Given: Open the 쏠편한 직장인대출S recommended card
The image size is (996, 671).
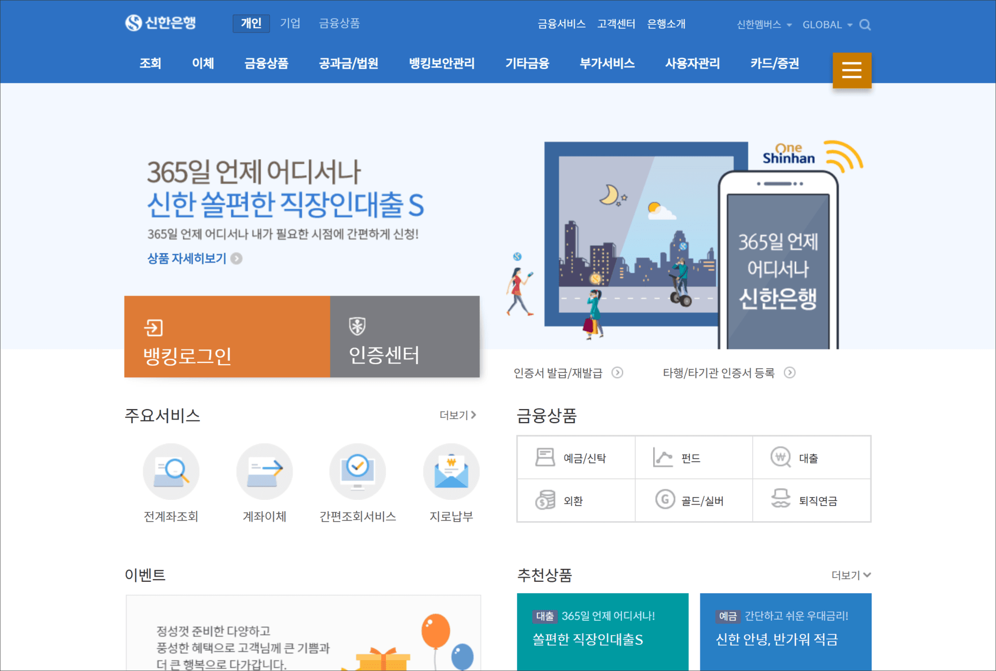Looking at the screenshot, I should (603, 632).
